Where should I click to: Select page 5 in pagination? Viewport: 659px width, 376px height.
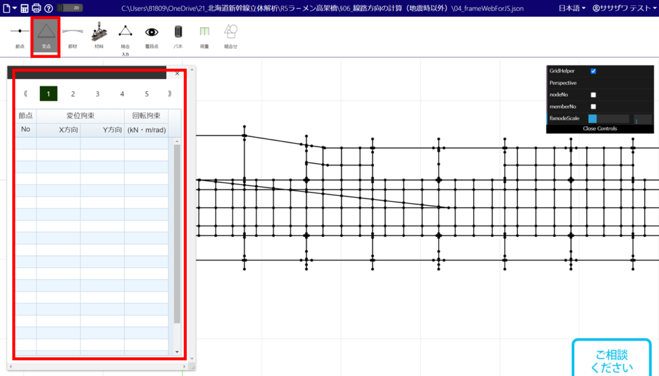(147, 94)
